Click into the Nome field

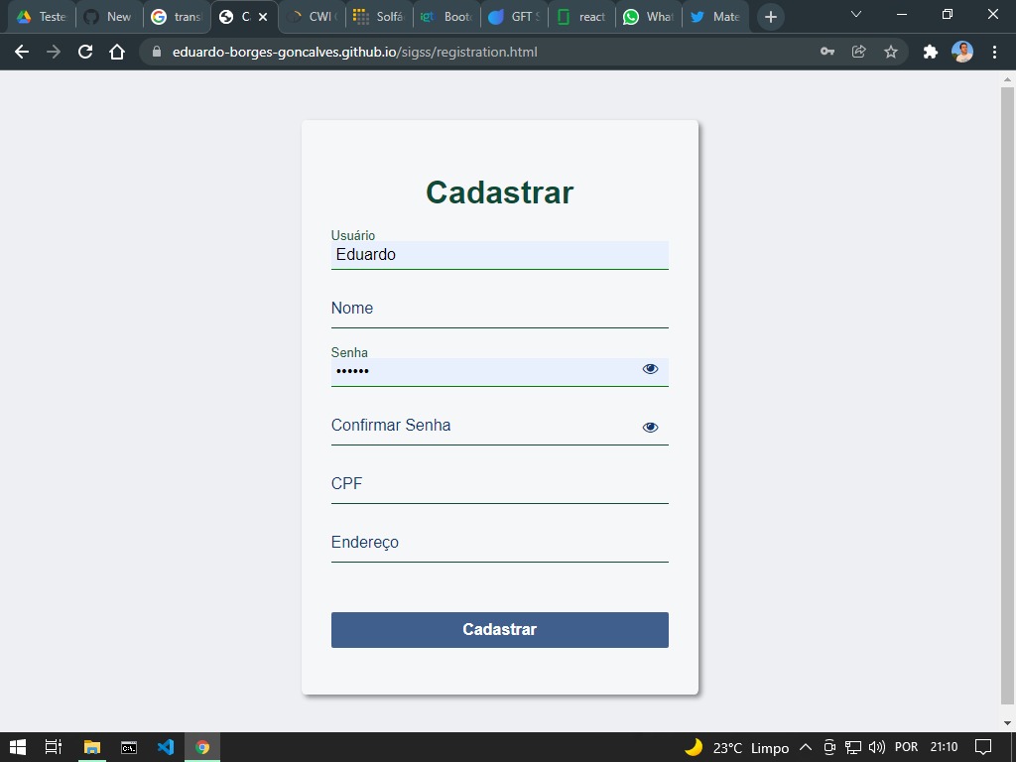coord(500,309)
